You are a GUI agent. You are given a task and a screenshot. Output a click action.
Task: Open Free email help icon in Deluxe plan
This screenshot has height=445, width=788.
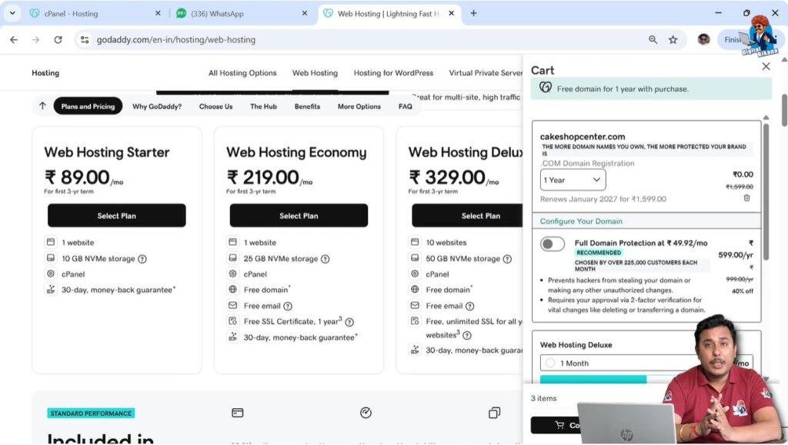470,306
